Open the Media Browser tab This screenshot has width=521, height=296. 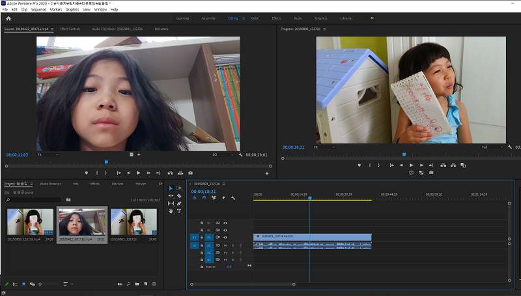[50, 184]
